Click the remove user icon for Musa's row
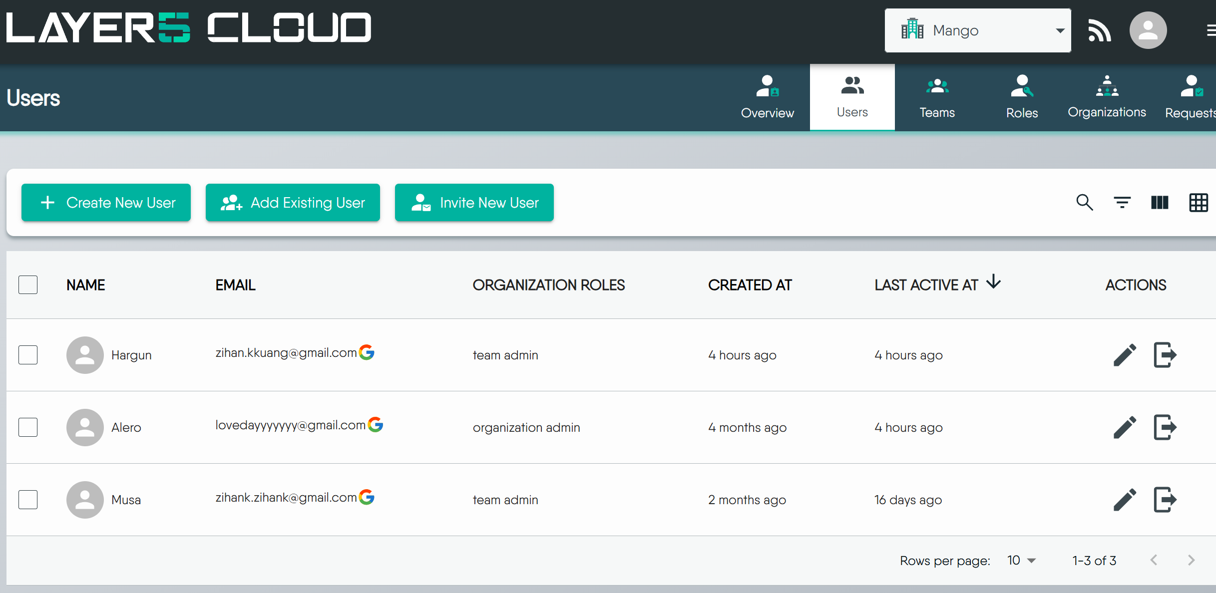This screenshot has width=1216, height=593. pos(1165,500)
